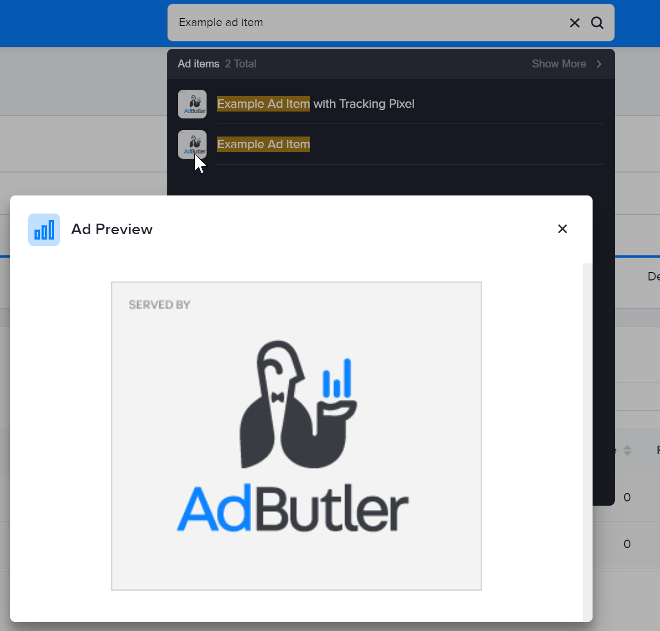Expand the Ad items results with Show More
The width and height of the screenshot is (660, 631).
[x=559, y=64]
